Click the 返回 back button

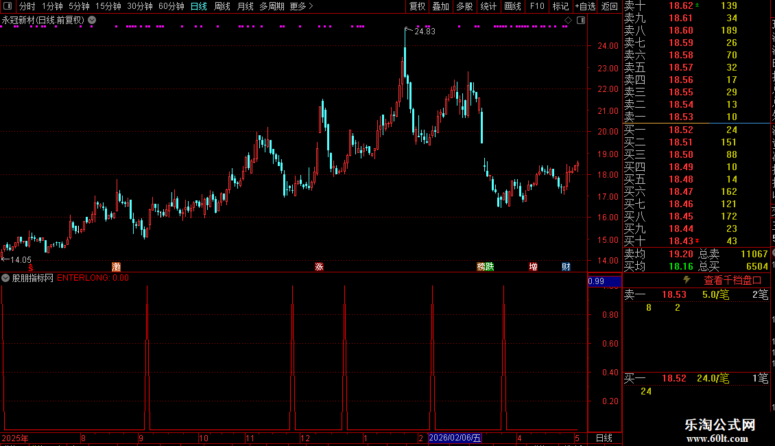610,6
